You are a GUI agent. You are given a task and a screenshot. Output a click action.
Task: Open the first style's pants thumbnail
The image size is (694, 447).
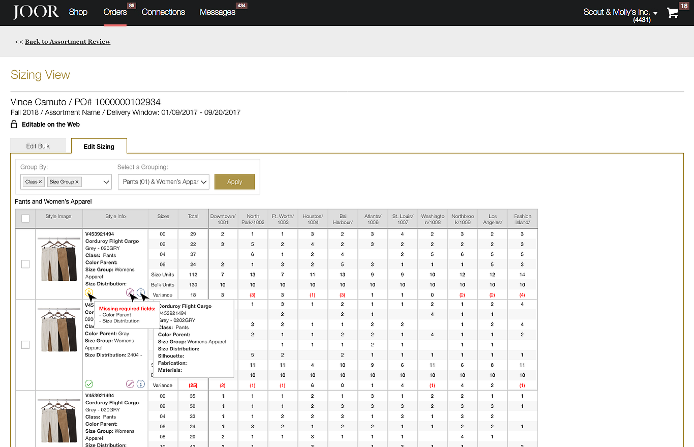coord(59,258)
